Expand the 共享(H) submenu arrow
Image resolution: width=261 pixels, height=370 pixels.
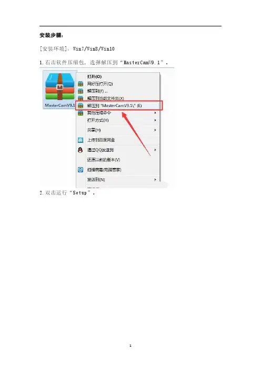point(155,130)
